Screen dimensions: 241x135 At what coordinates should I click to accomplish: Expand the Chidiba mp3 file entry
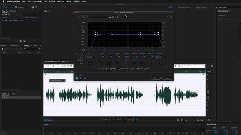(2, 20)
